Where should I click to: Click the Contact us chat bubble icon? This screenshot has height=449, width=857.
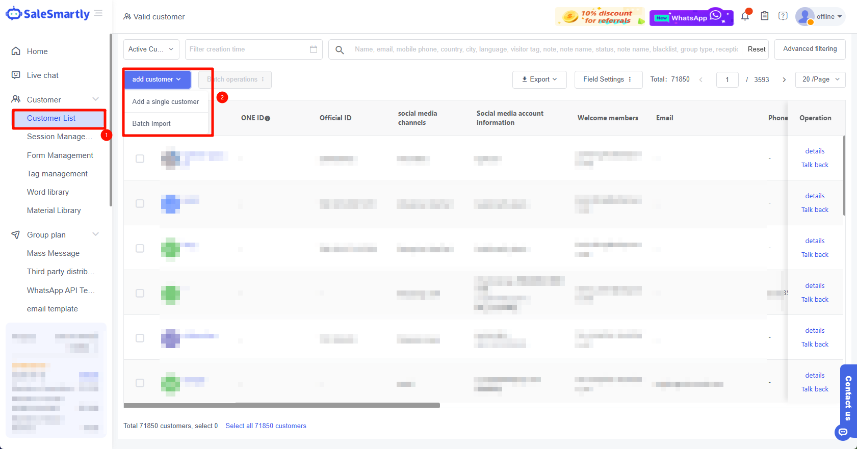coord(843,432)
